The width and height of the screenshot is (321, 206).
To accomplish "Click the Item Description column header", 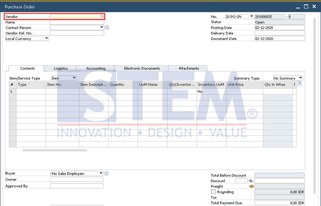I will (x=94, y=85).
